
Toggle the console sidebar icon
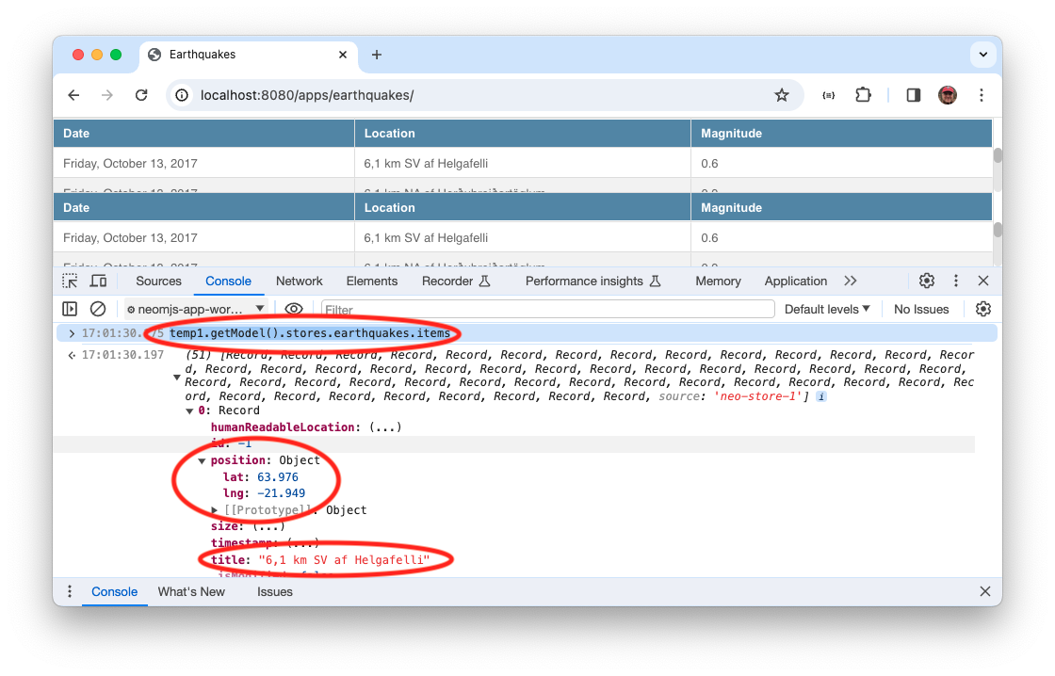click(70, 309)
